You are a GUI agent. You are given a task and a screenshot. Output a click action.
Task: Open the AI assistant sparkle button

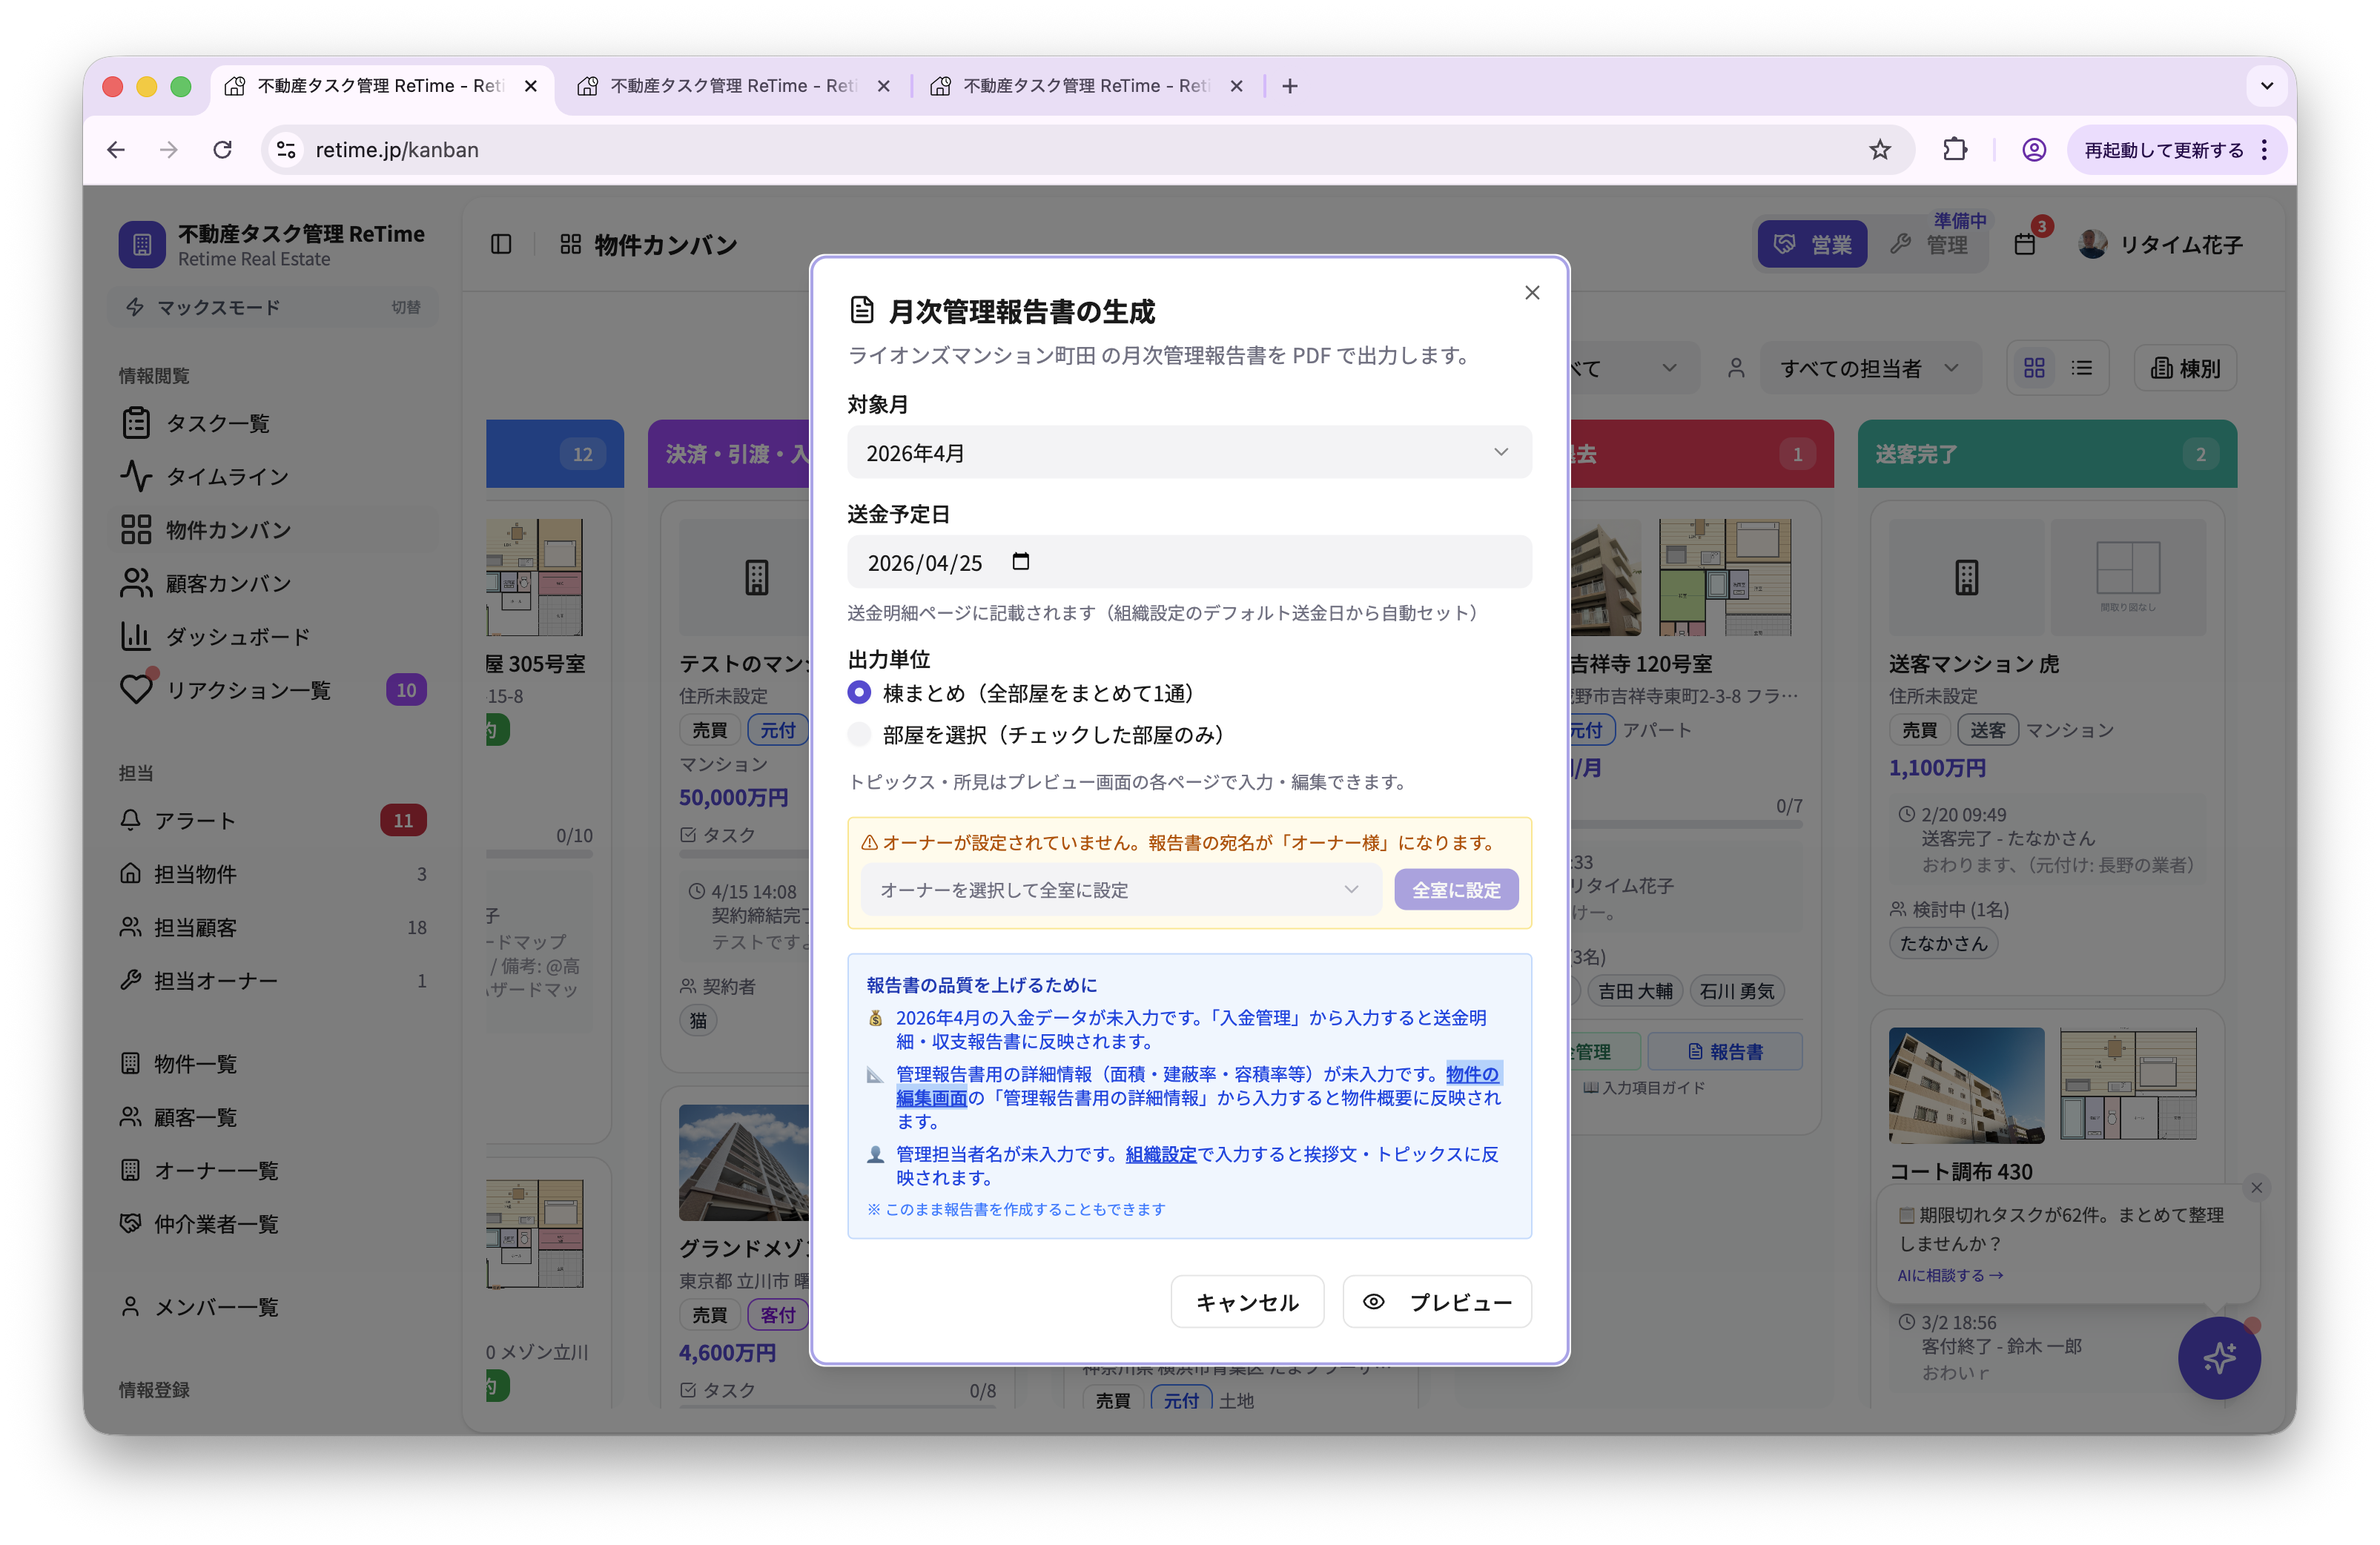pos(2218,1357)
